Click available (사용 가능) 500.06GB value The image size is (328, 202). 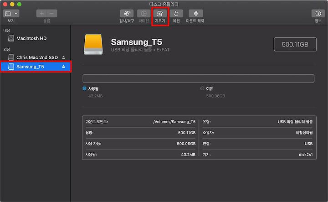coord(186,144)
